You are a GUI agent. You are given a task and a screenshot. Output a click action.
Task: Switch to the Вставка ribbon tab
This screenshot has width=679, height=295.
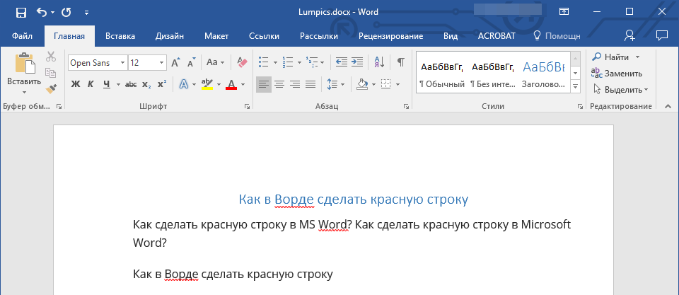(120, 36)
